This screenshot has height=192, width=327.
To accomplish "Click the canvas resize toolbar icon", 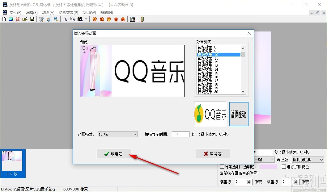I will tap(49, 19).
